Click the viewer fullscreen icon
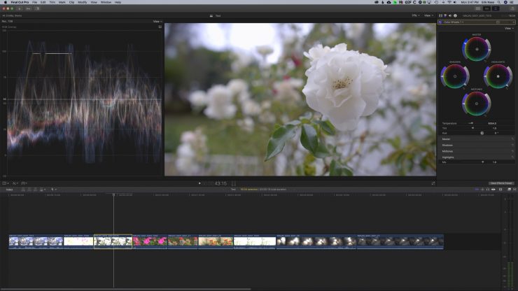 (433, 183)
